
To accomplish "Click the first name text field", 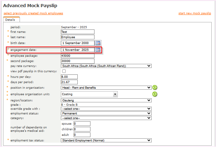I will click(78, 32).
